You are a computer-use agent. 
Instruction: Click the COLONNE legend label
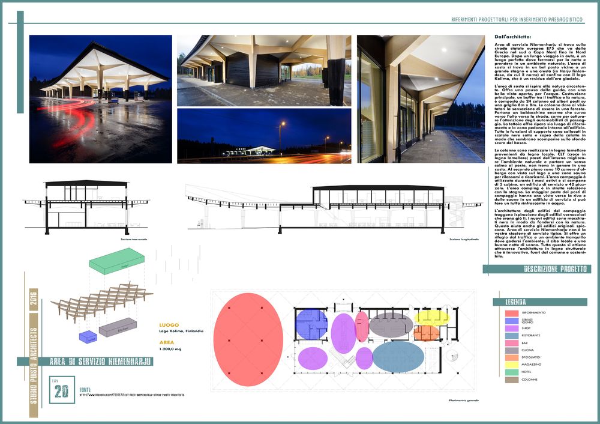(530, 380)
